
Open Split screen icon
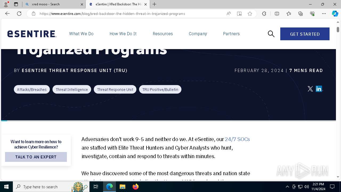pos(277,14)
